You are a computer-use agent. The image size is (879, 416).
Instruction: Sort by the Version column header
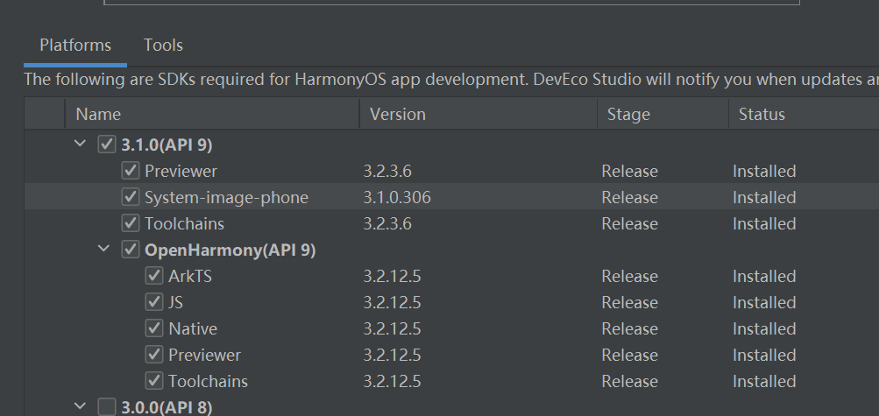point(478,114)
